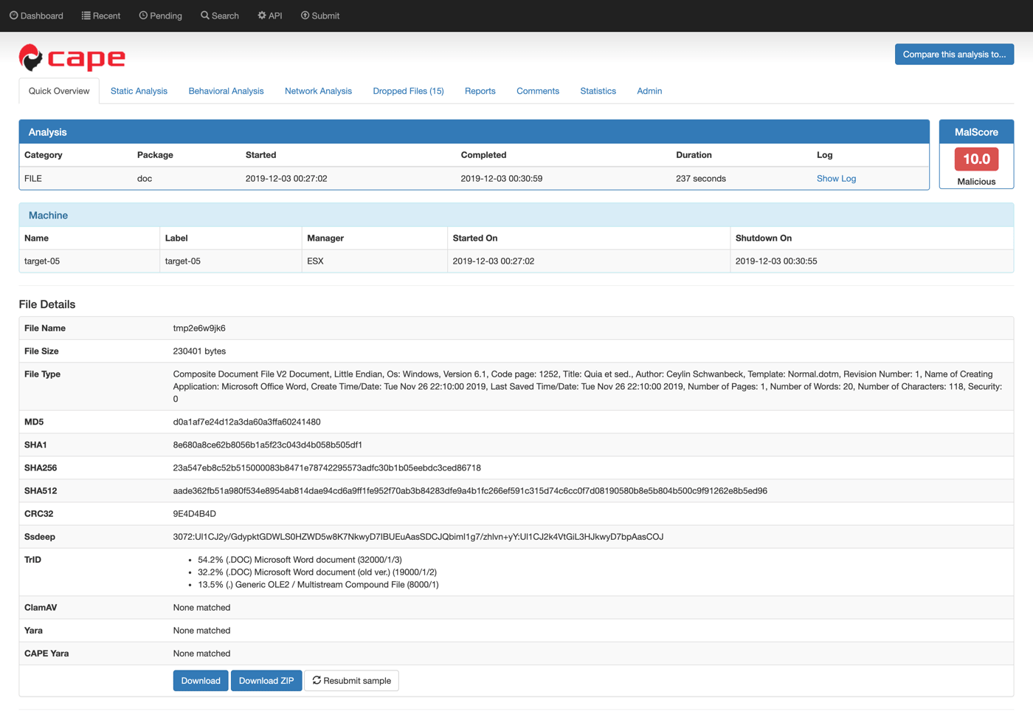1033x720 pixels.
Task: View the Dropped Files (15) tab
Action: (408, 91)
